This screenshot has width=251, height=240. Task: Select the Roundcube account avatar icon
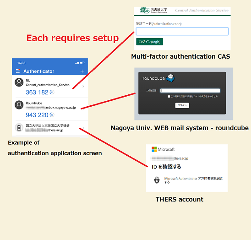(x=19, y=105)
